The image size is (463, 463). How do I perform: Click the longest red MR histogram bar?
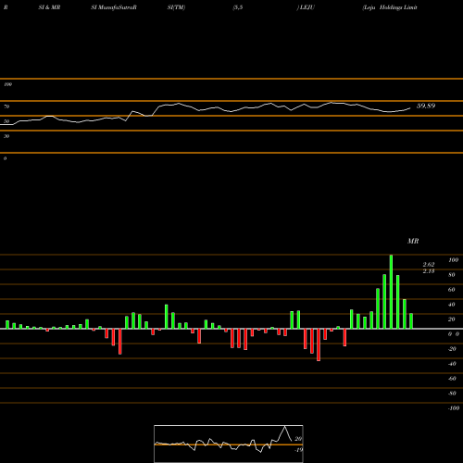[319, 344]
